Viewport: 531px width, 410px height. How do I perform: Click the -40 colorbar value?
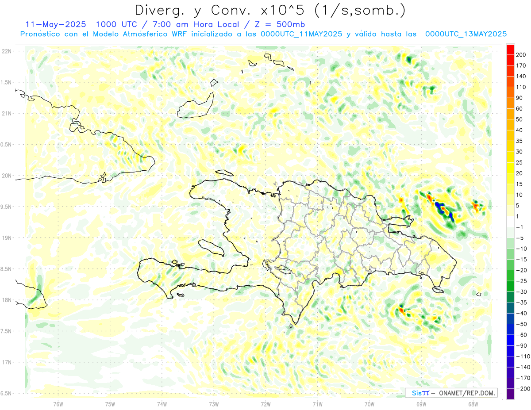click(521, 313)
